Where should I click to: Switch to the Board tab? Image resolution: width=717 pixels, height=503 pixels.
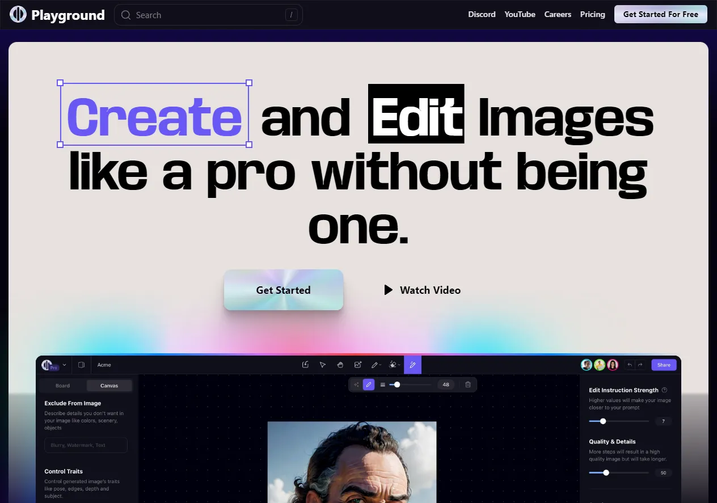tap(63, 386)
